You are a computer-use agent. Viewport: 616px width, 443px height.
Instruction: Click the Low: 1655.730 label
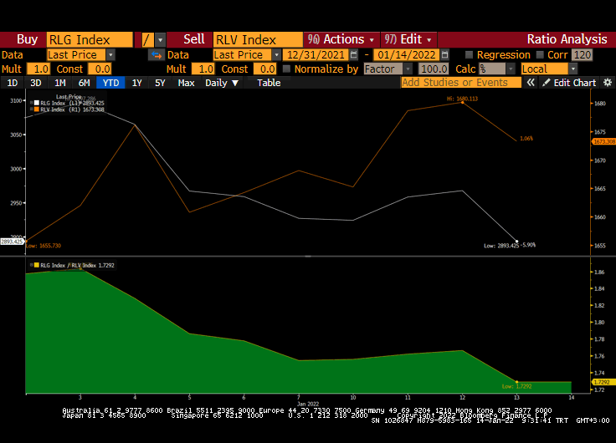[x=44, y=246]
